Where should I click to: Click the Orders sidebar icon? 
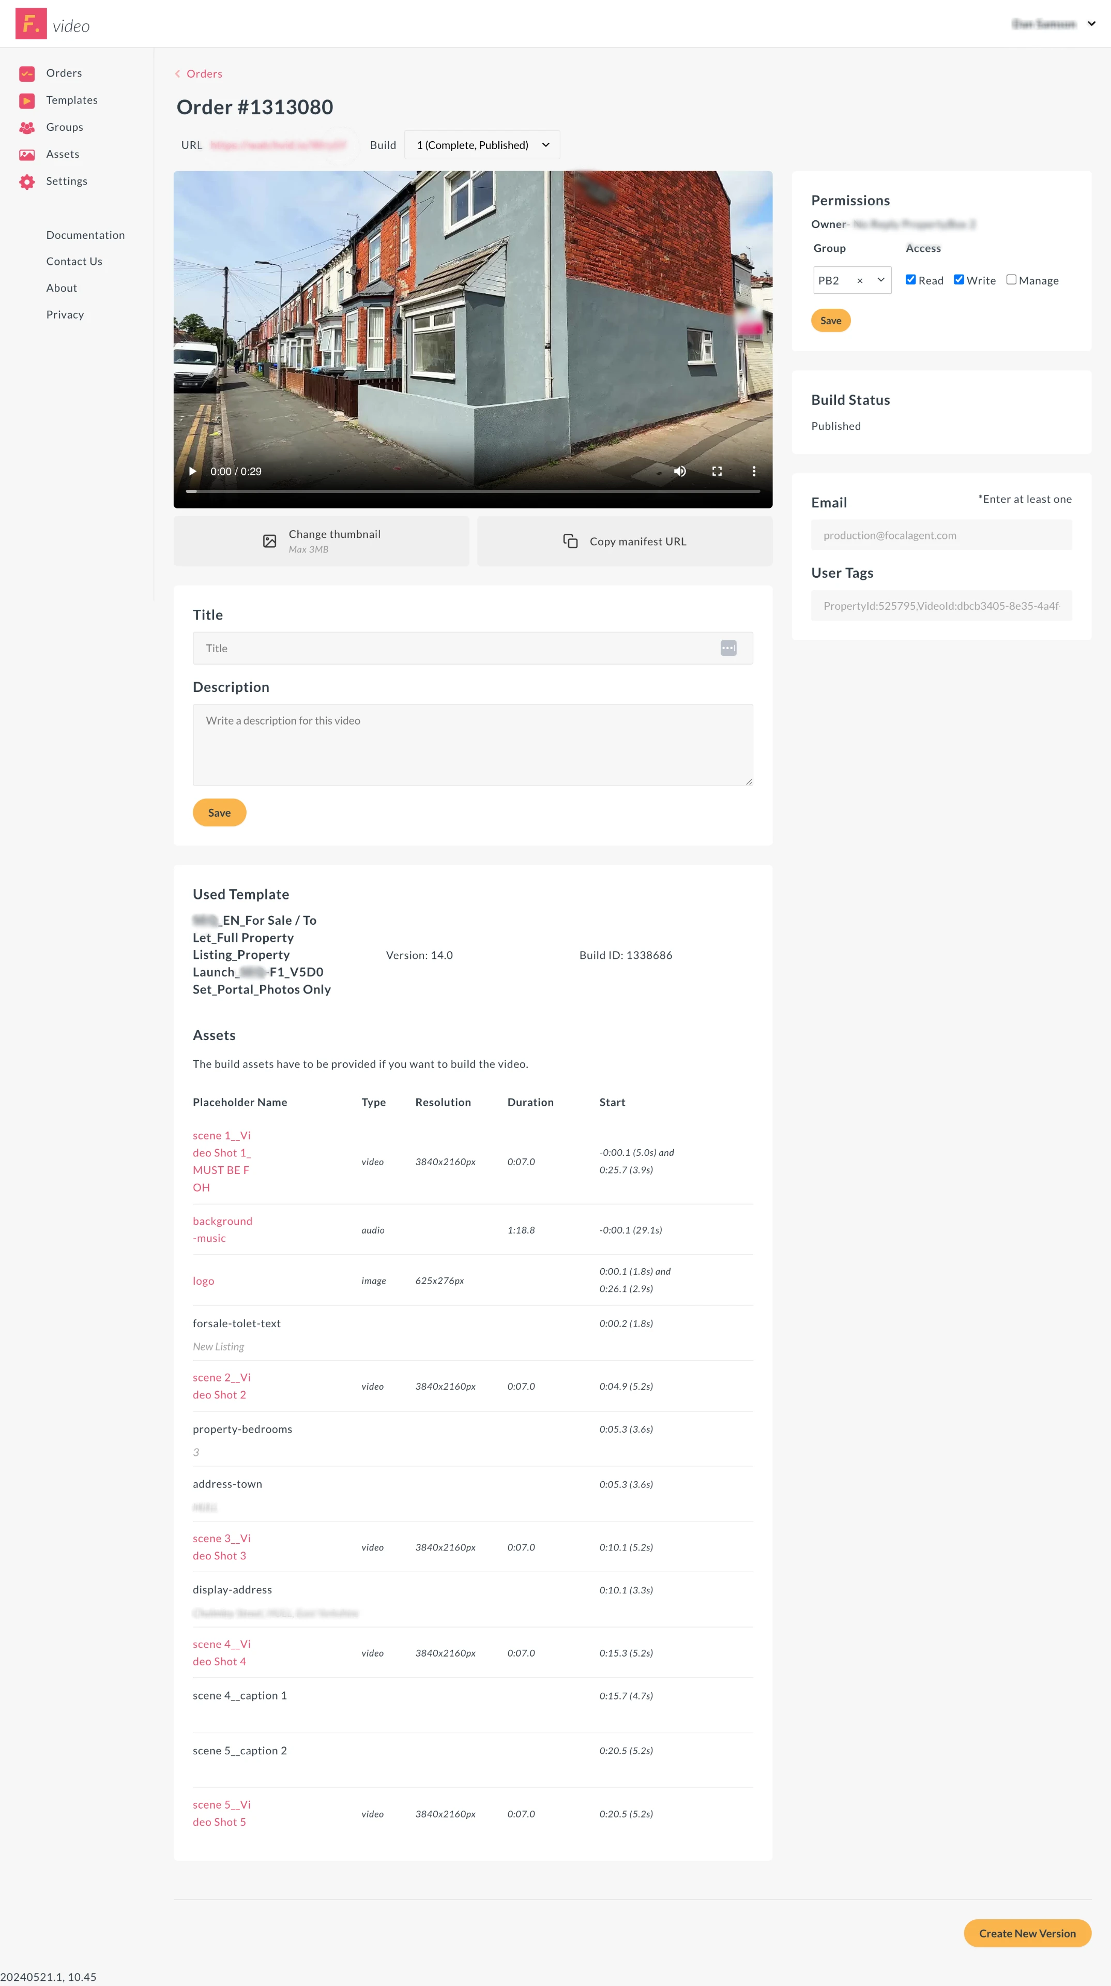(x=27, y=73)
